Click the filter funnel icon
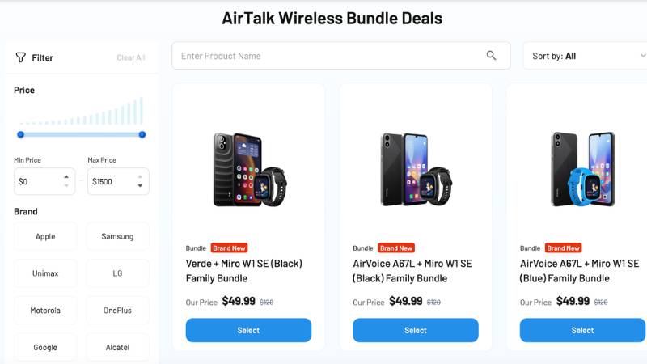The width and height of the screenshot is (647, 364). (x=21, y=57)
